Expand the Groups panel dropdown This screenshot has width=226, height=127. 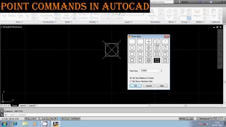coord(185,22)
